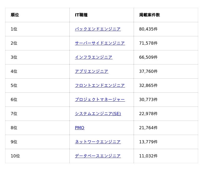Select the アプリエンジニア link
Screen dimensions: 208x171
click(x=92, y=71)
